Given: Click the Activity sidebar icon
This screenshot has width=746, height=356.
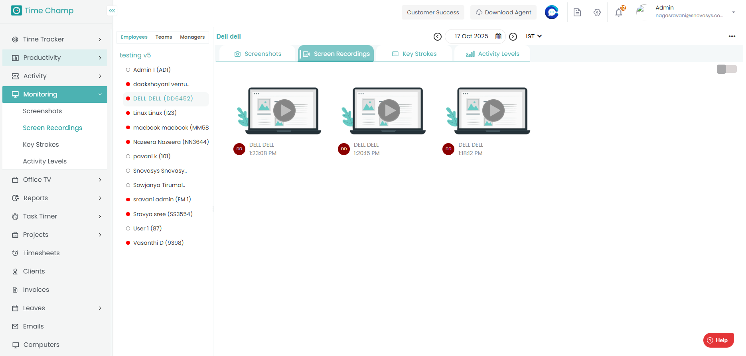Looking at the screenshot, I should pos(15,76).
